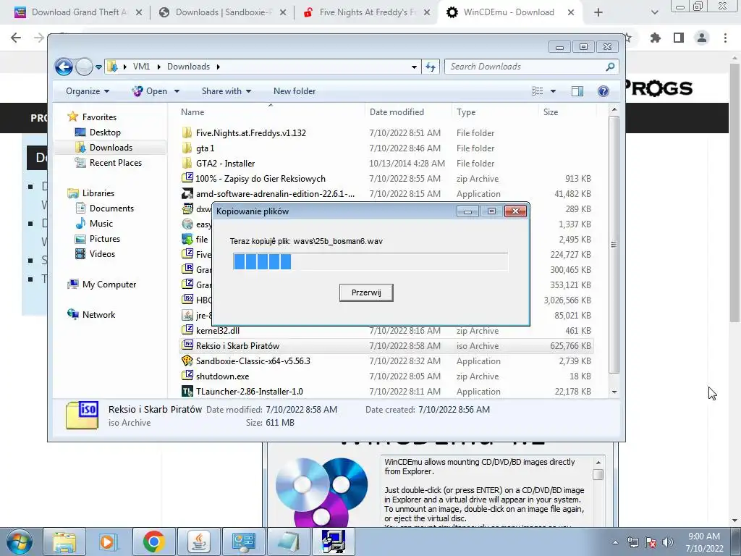Screen dimensions: 741x556
Task: Switch to Downloads | Sandboxie tab
Action: [222, 12]
